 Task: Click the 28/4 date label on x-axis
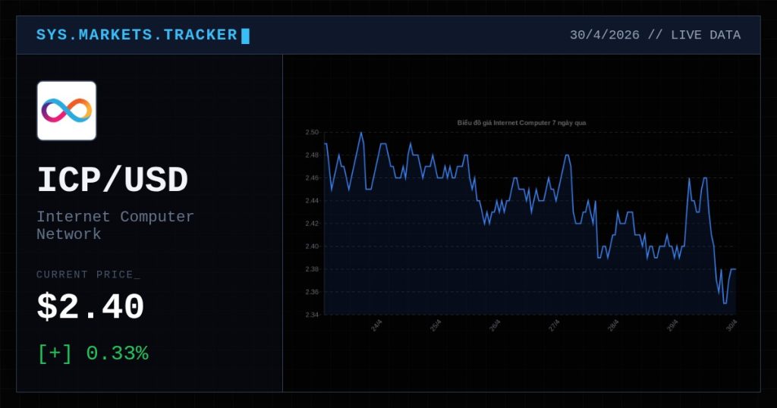pos(613,325)
